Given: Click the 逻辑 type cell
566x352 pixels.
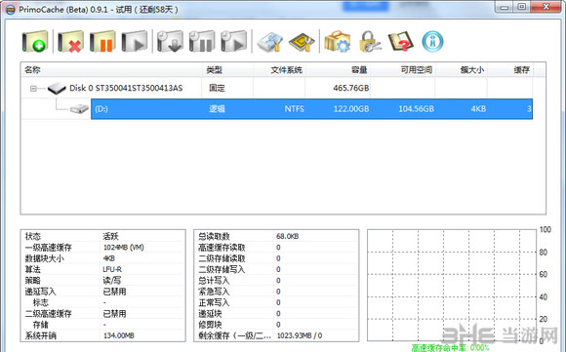Looking at the screenshot, I should (x=217, y=109).
